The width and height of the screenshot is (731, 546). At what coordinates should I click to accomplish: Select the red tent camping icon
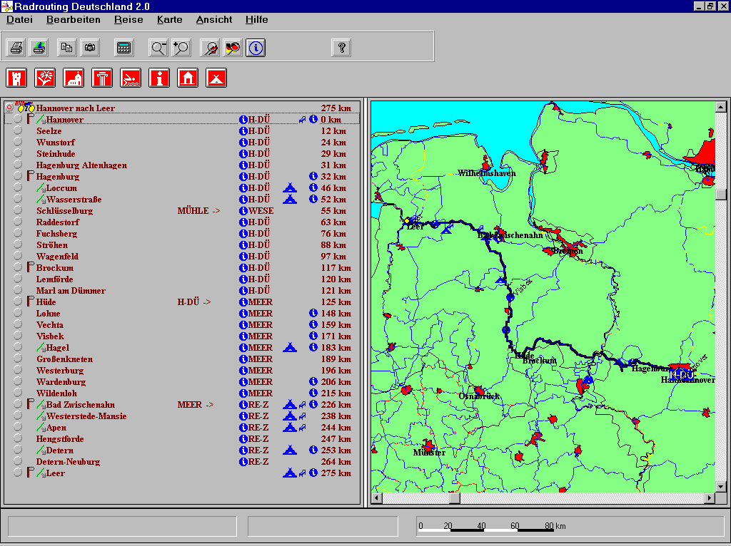[x=216, y=78]
